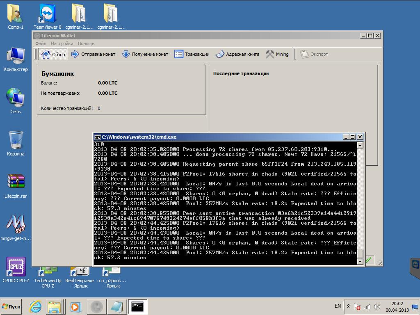Click the TeamViewer side panel tab
Image resolution: width=420 pixels, height=315 pixels.
(x=415, y=268)
